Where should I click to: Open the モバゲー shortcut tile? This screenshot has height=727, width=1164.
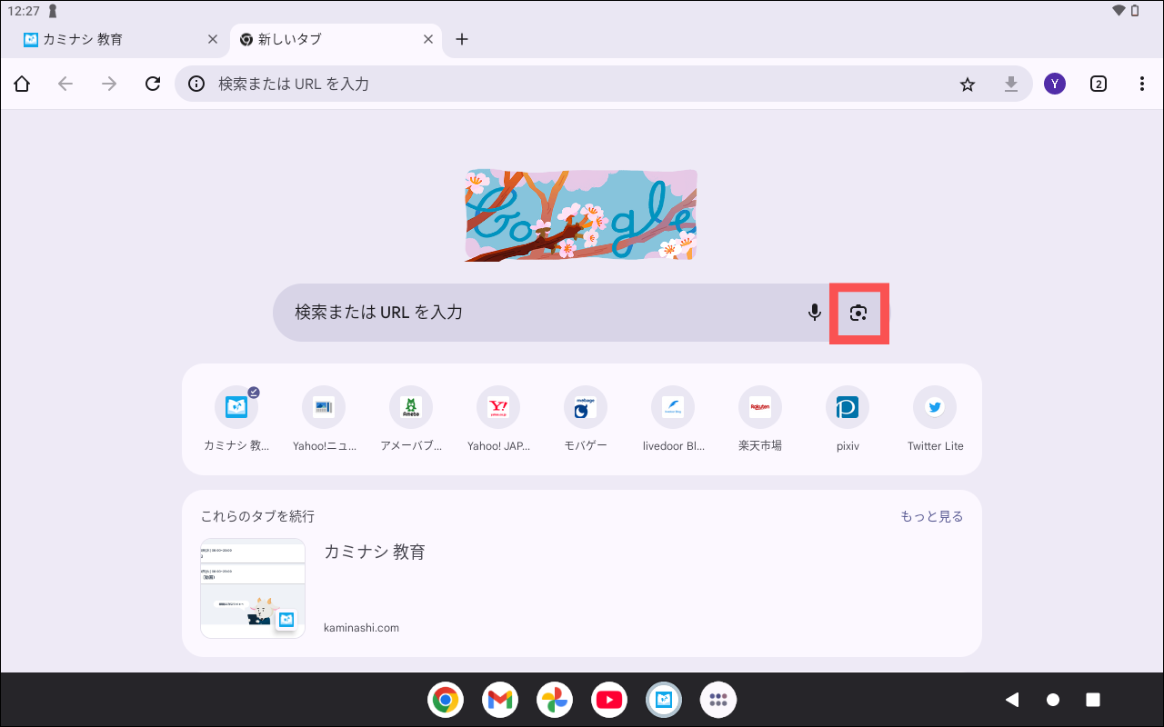point(586,419)
